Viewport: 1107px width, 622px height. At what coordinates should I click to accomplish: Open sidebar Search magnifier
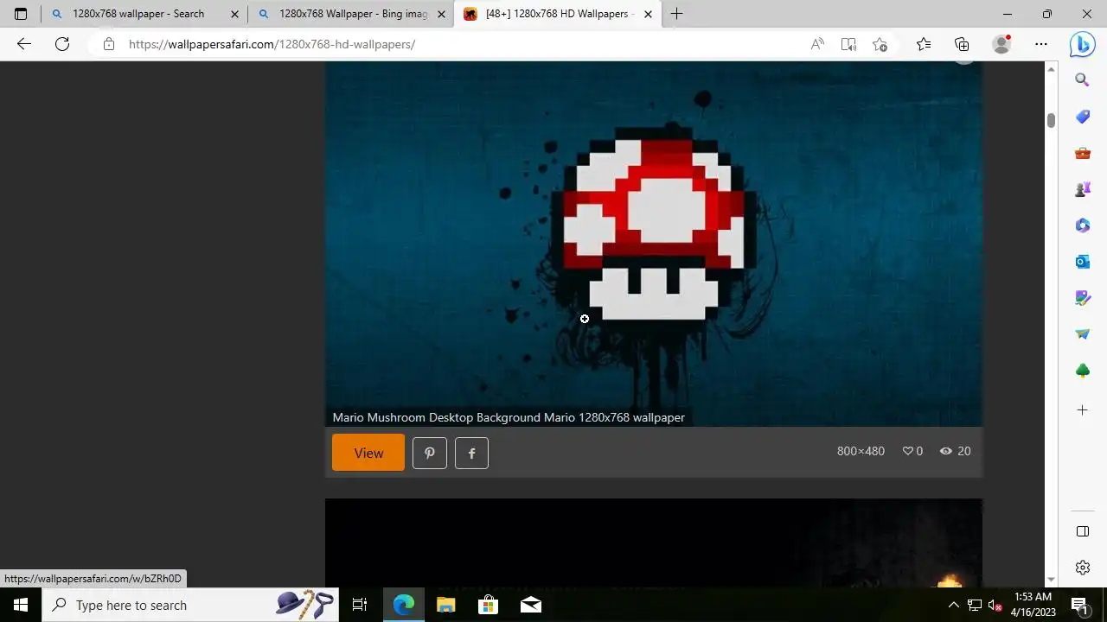pyautogui.click(x=1082, y=80)
